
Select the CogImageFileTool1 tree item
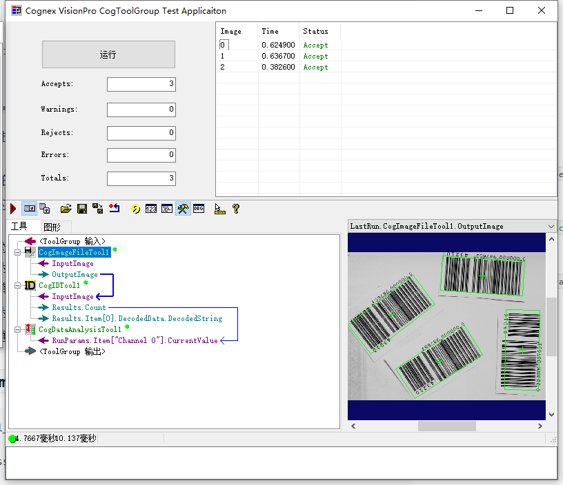(74, 252)
